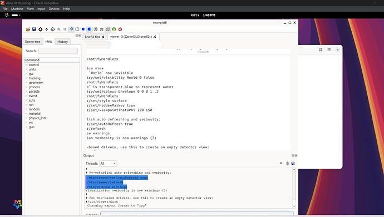Image resolution: width=384 pixels, height=217 pixels.
Task: Open VirtualBox Devices menu
Action: (x=54, y=9)
